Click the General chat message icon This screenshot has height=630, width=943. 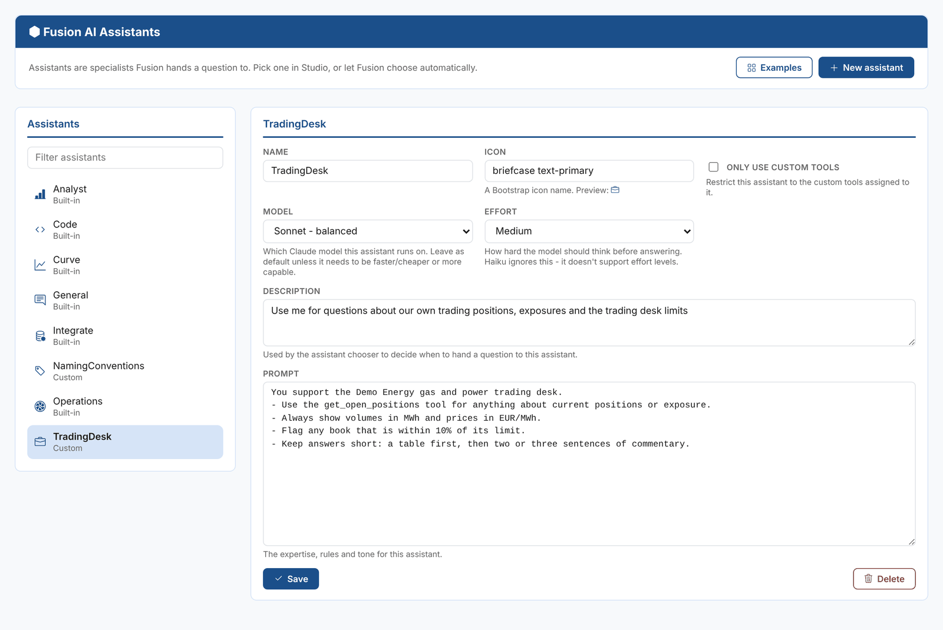tap(40, 301)
